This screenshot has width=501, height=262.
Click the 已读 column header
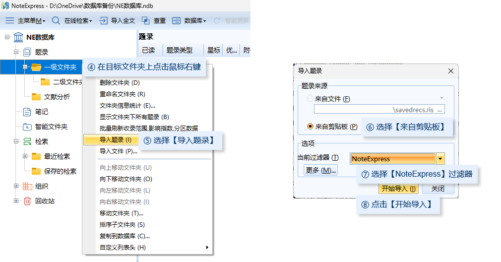pyautogui.click(x=149, y=50)
